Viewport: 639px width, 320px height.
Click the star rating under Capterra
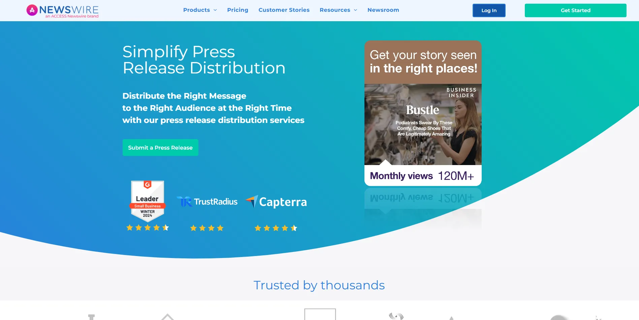(276, 228)
